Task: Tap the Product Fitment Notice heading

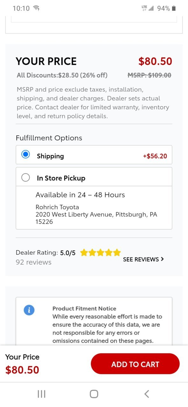Action: (84, 308)
